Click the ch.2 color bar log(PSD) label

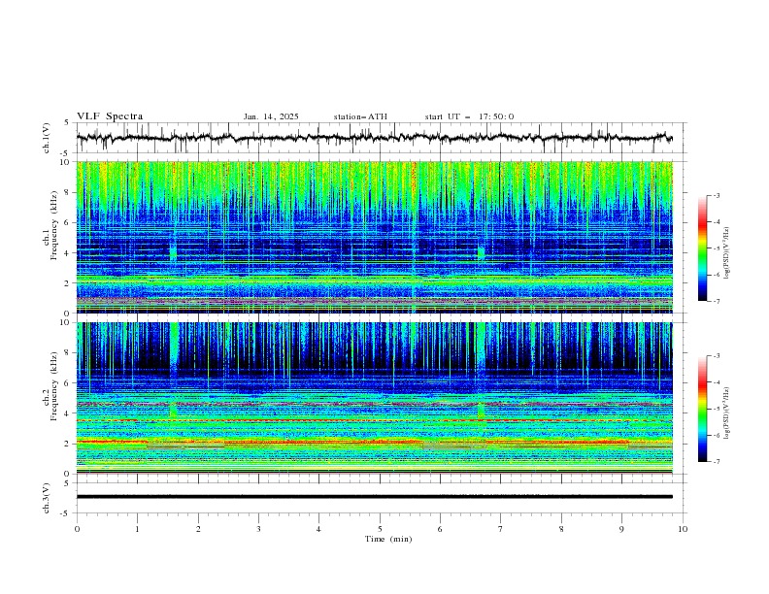[727, 412]
